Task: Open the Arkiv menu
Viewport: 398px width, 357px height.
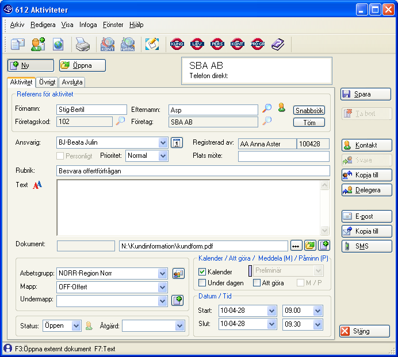Action: click(x=17, y=25)
